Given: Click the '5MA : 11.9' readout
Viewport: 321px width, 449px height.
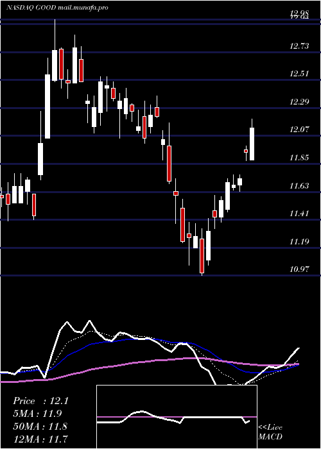Looking at the screenshot, I should 37,414.
